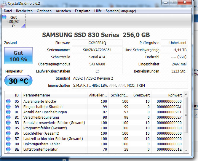The height and width of the screenshot is (161, 198).
Task: Click the Übertragungsmodus field SATA/600
Action: [97, 64]
